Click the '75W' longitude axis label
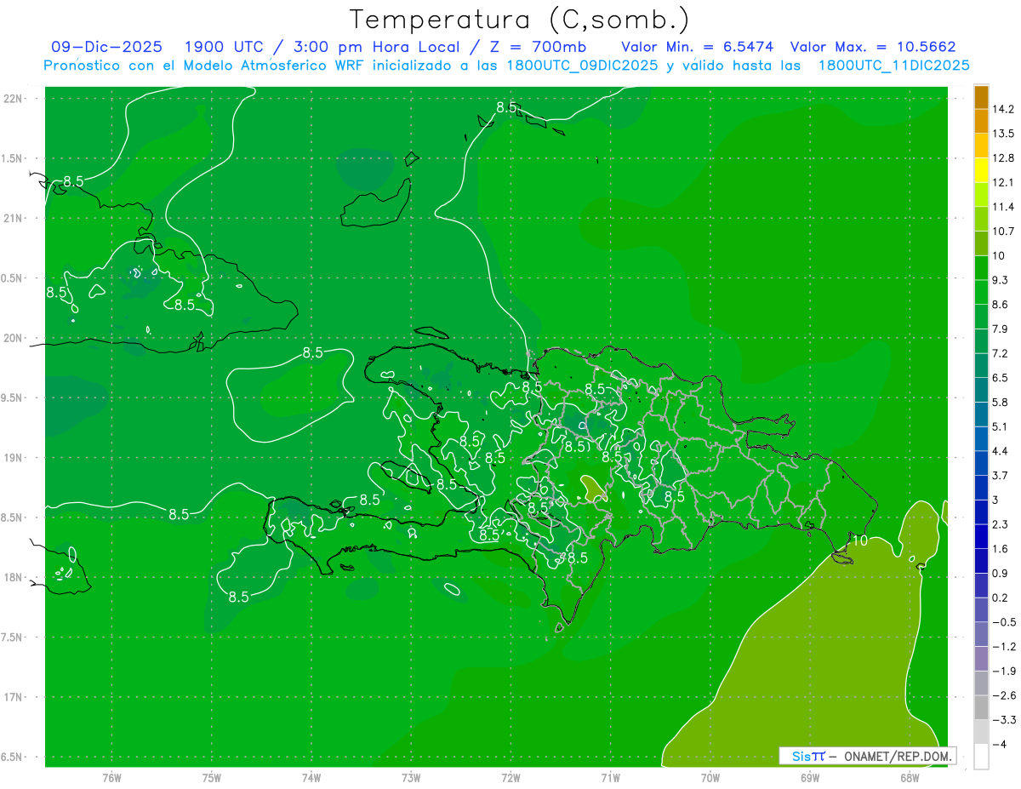This screenshot has height=789, width=1021. (x=212, y=777)
